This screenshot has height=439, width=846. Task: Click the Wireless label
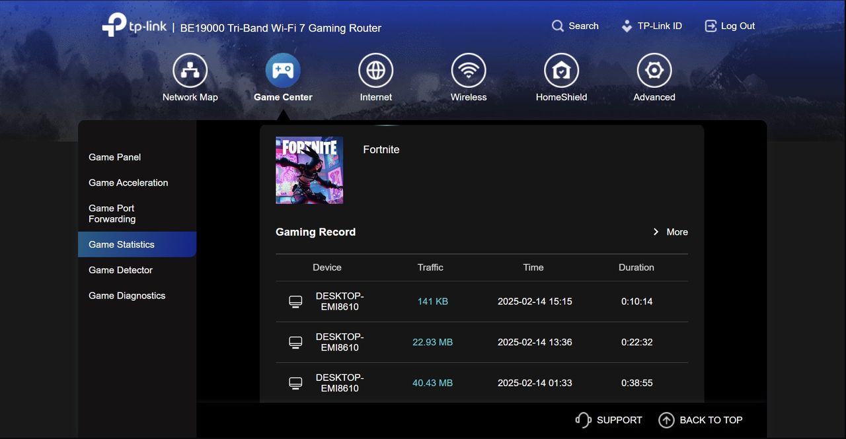pyautogui.click(x=469, y=97)
